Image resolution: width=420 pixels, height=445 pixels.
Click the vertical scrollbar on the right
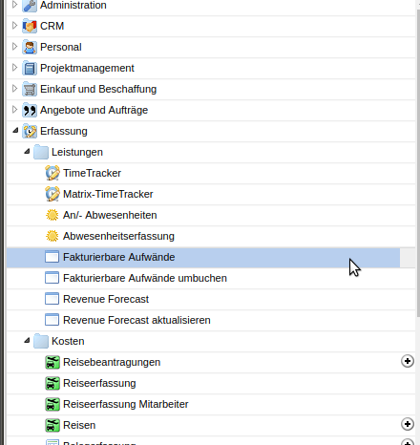click(x=418, y=162)
